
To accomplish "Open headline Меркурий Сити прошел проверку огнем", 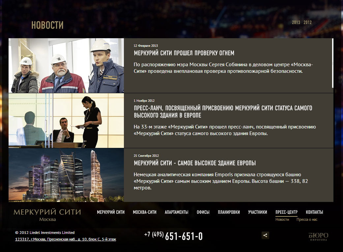I will (x=184, y=53).
